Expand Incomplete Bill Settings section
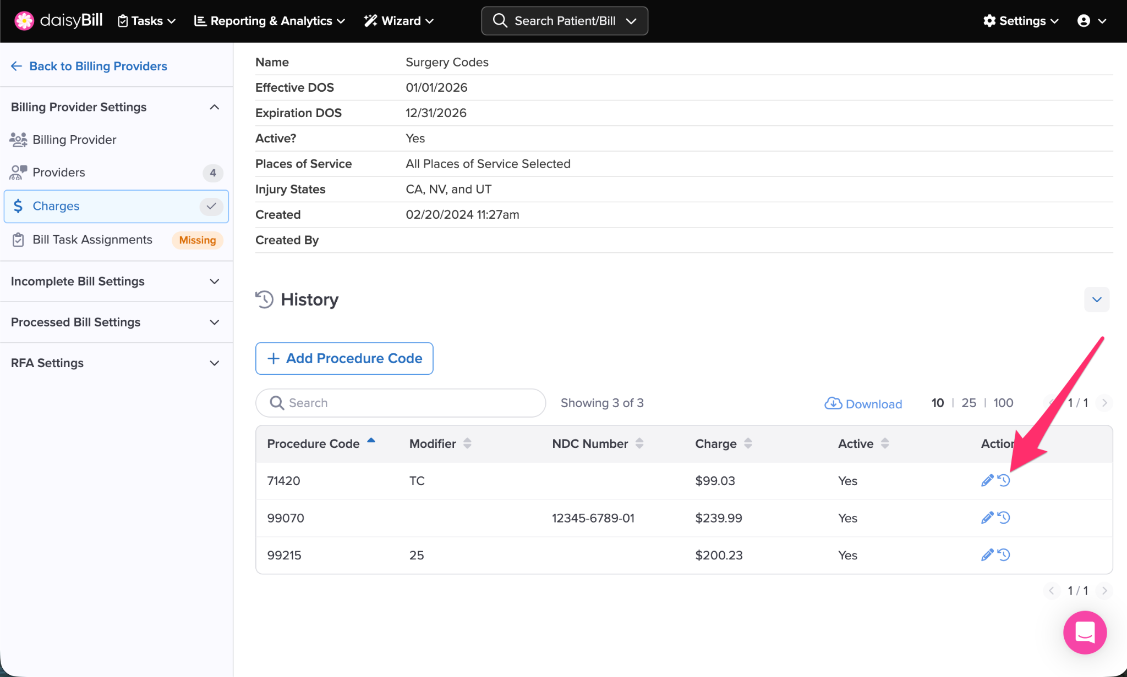This screenshot has width=1127, height=677. click(x=214, y=281)
